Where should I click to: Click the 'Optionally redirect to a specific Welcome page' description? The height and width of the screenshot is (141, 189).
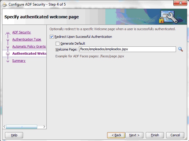coord(112,29)
